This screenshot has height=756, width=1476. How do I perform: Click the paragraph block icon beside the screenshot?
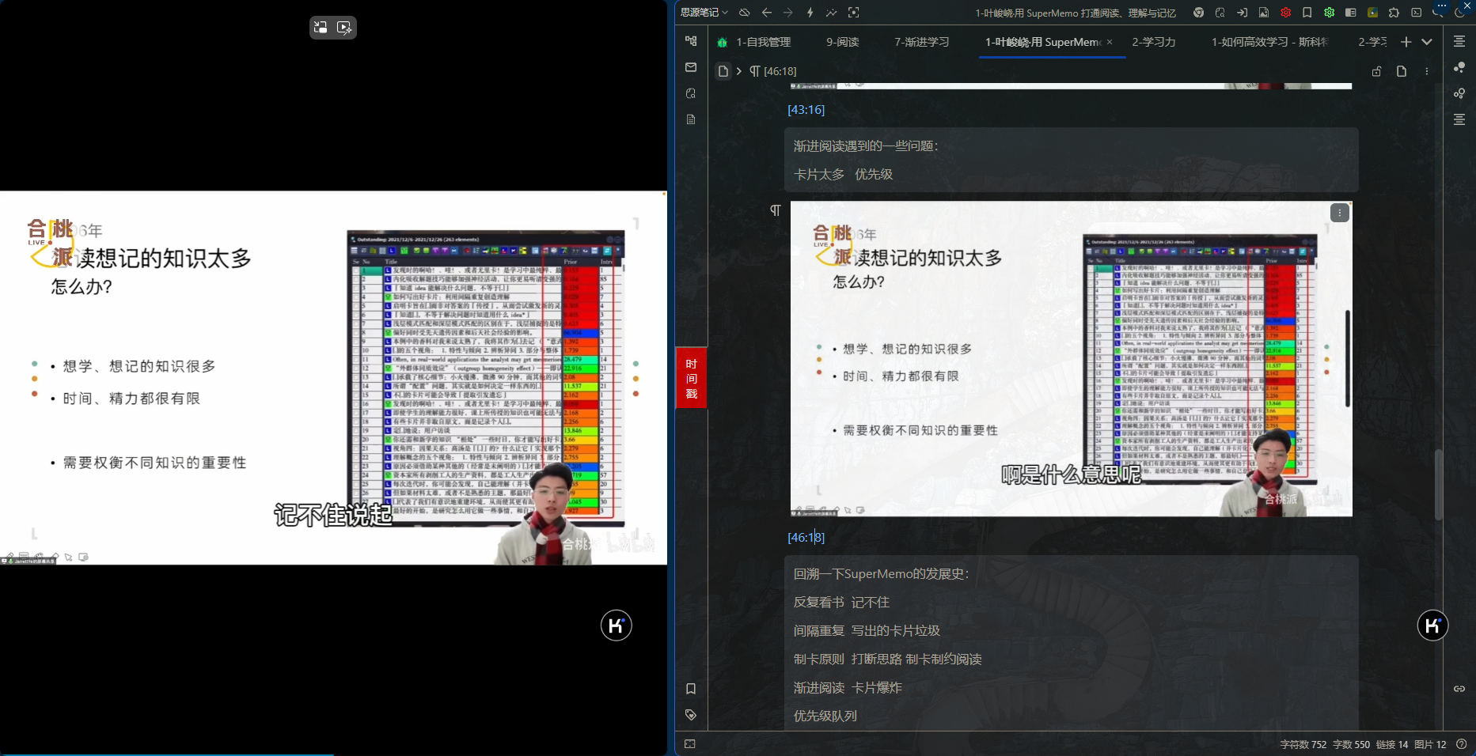point(776,210)
